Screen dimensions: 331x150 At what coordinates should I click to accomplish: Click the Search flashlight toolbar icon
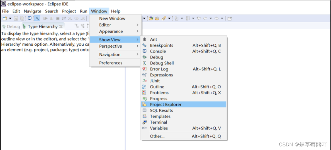(x=164, y=18)
